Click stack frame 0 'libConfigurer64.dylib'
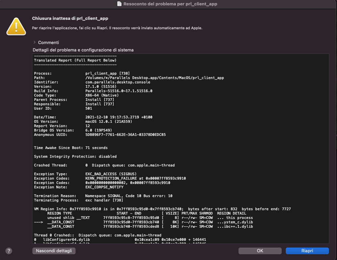337x260 pixels. (x=120, y=239)
